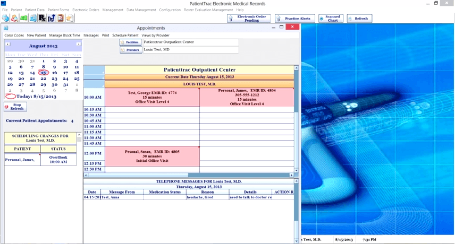
Task: Select August 15 in calendar
Action: point(43,73)
